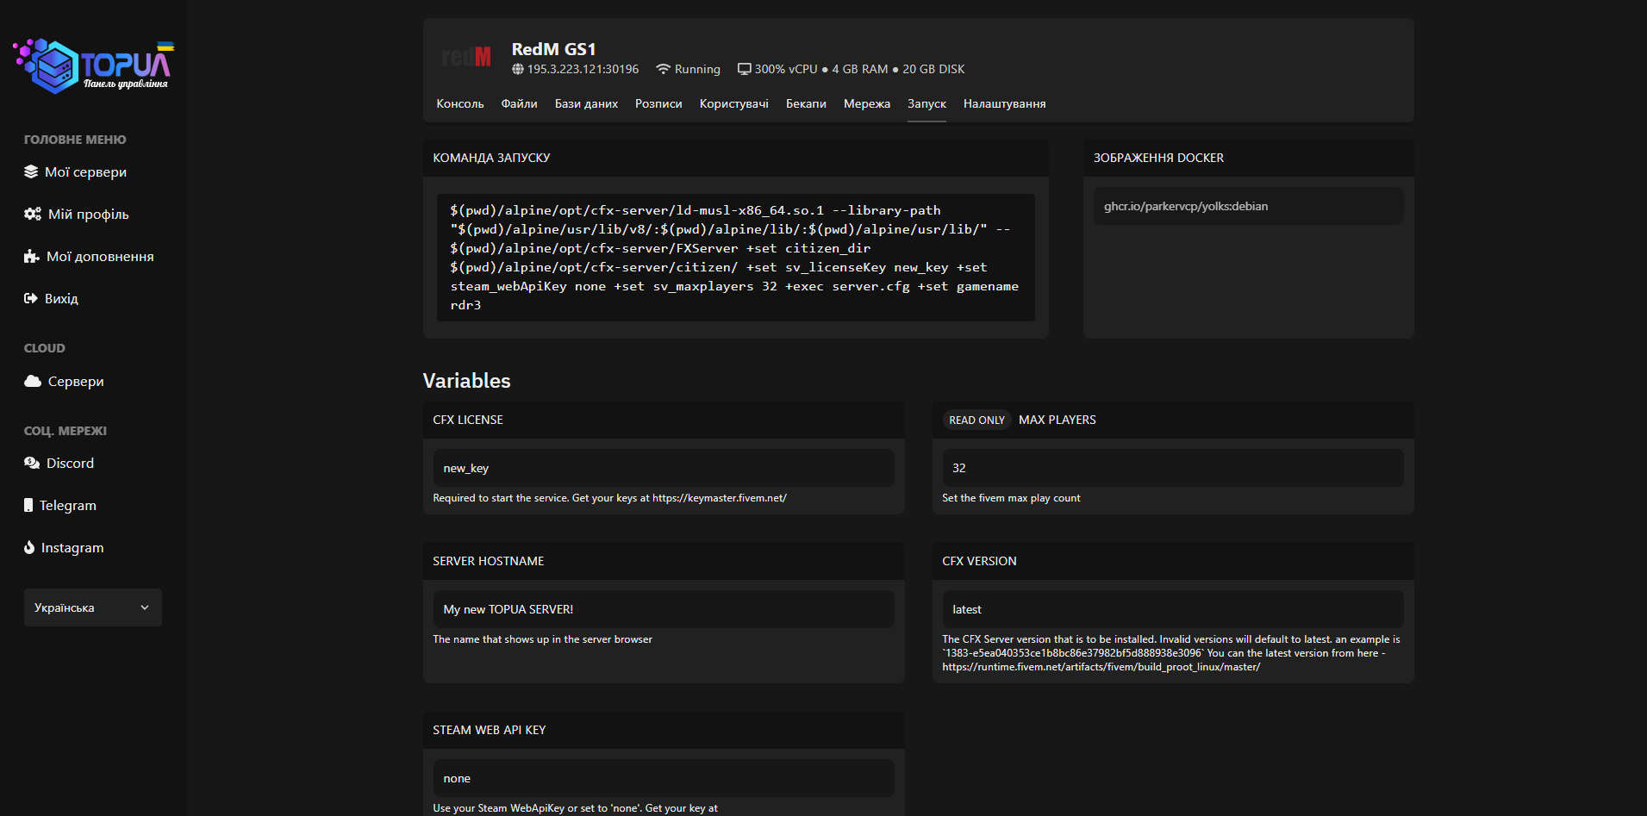
Task: Focus the Steam Web API Key field
Action: [x=663, y=778]
